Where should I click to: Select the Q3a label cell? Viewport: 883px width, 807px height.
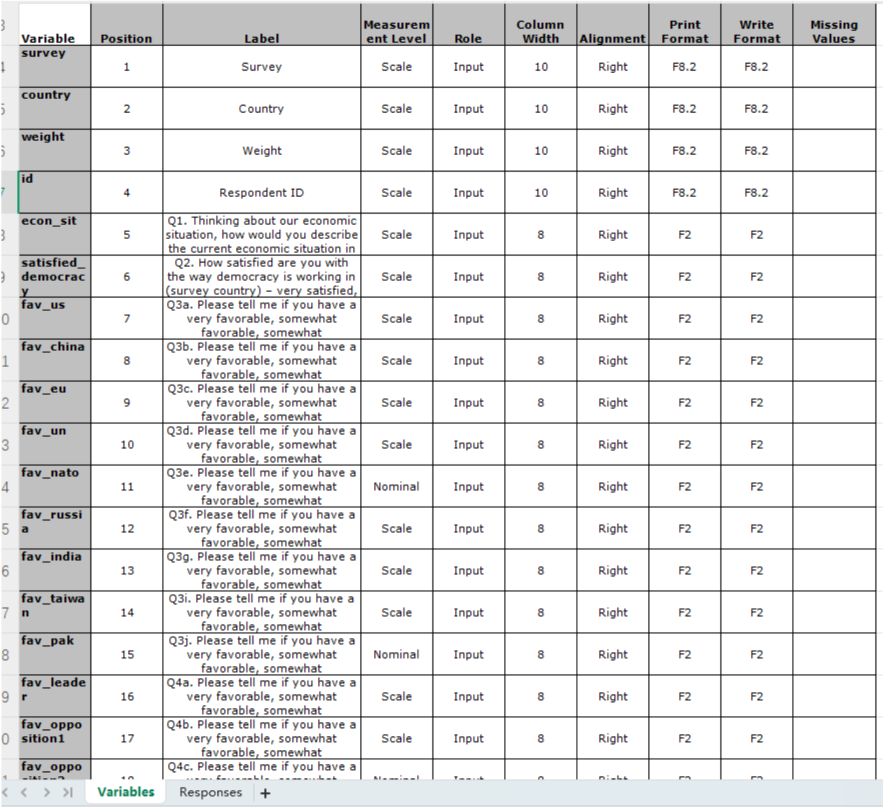pos(262,319)
